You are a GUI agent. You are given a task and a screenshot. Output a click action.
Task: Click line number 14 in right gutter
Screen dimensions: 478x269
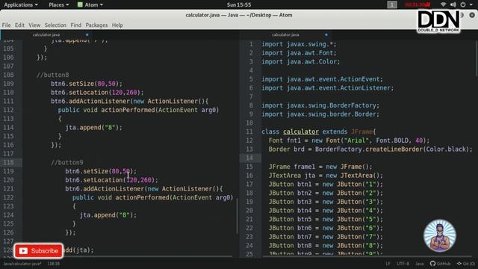249,158
